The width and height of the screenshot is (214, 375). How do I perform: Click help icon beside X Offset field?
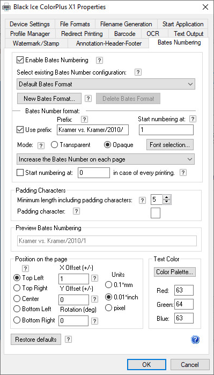click(95, 278)
